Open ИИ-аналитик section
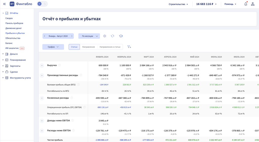This screenshot has height=142, width=259. 12,48
